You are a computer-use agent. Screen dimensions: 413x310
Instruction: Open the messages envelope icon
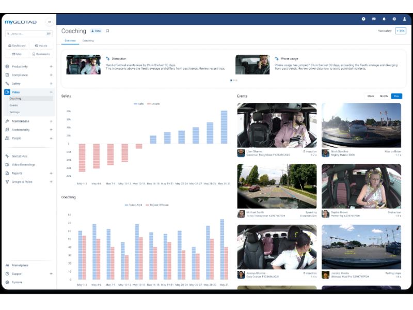pos(374,19)
